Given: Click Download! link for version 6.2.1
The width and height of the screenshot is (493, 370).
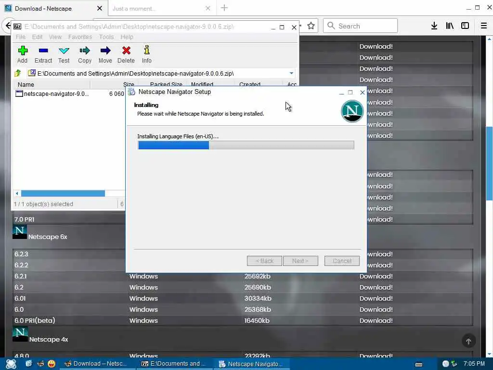Looking at the screenshot, I should [x=376, y=276].
